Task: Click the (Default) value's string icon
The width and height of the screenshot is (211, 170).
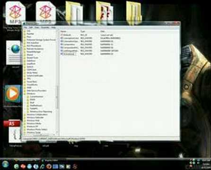Action: coord(62,35)
